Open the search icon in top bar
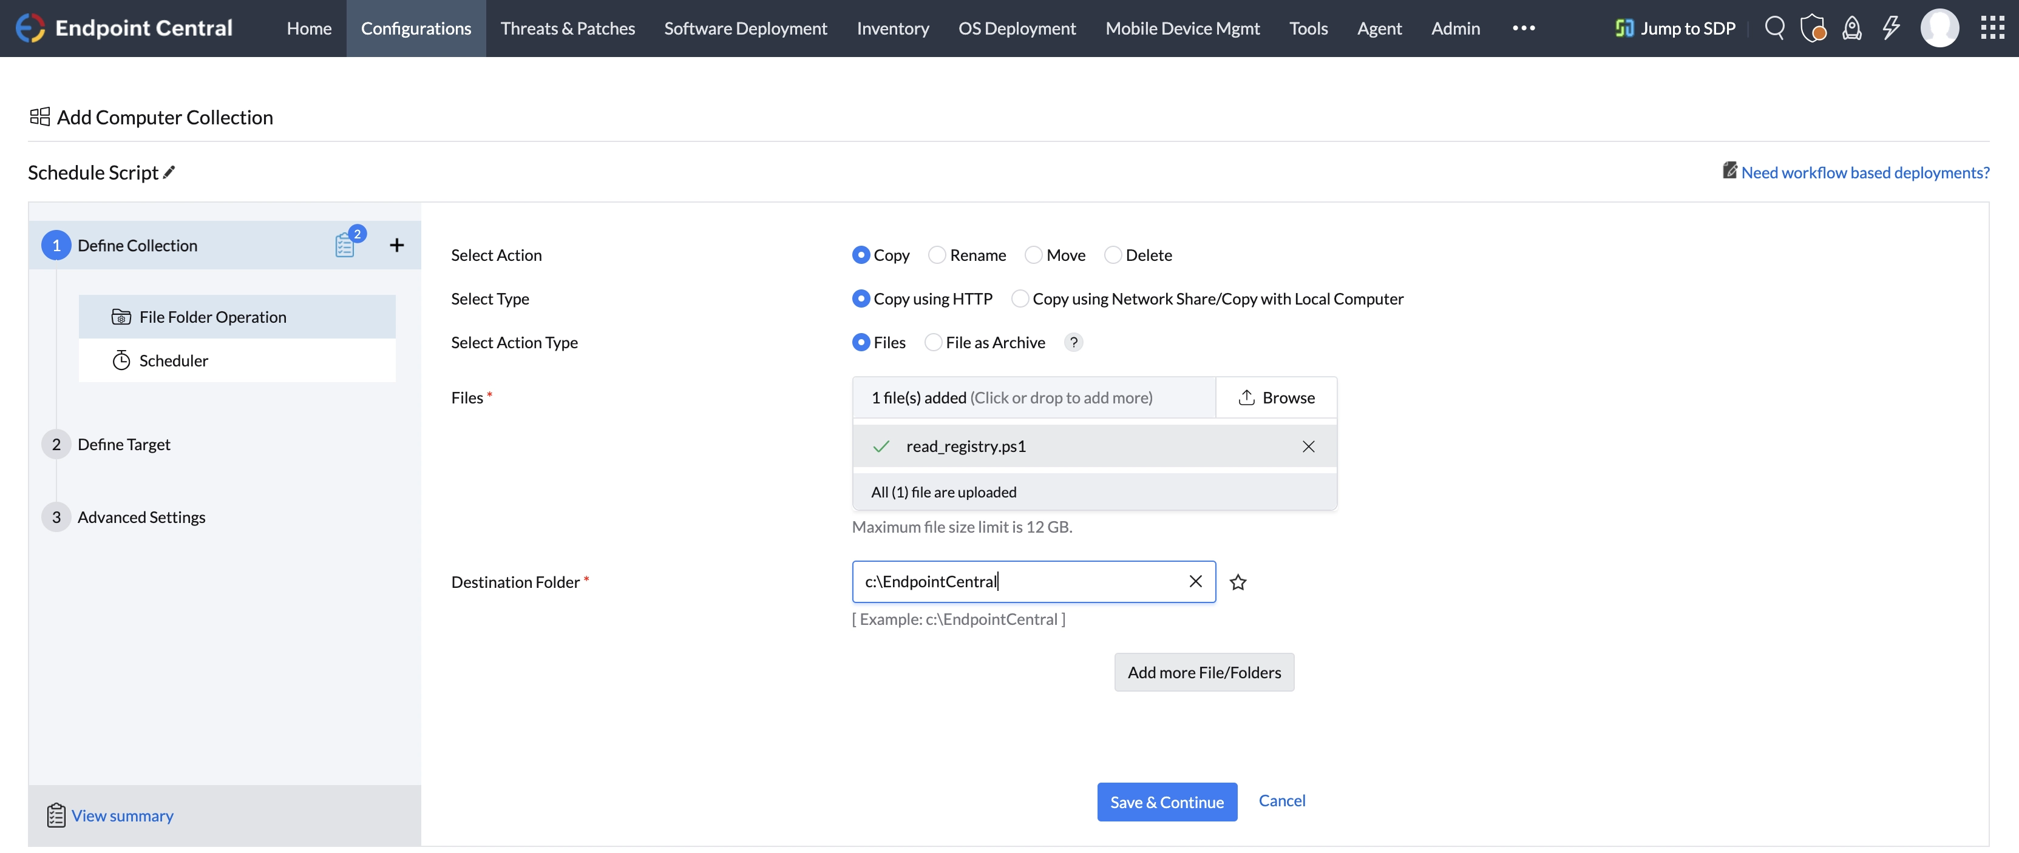2019x853 pixels. (x=1774, y=28)
